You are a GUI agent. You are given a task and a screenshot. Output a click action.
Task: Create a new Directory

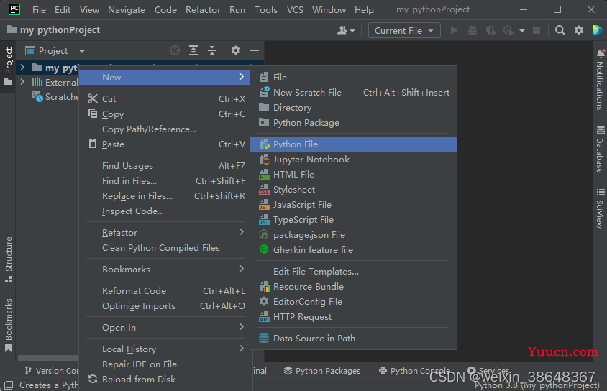click(x=353, y=108)
